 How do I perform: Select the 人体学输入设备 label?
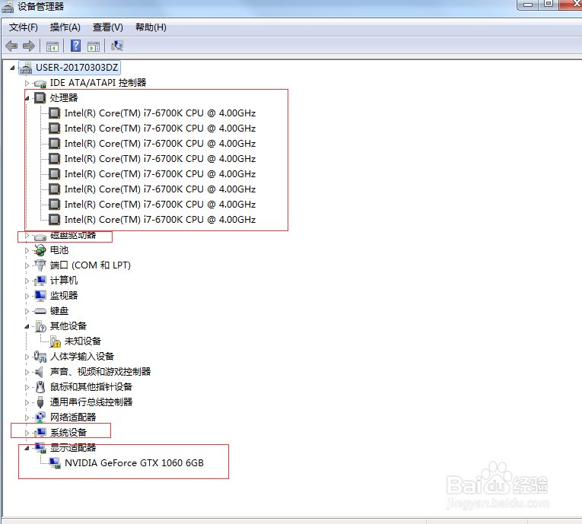pos(82,357)
